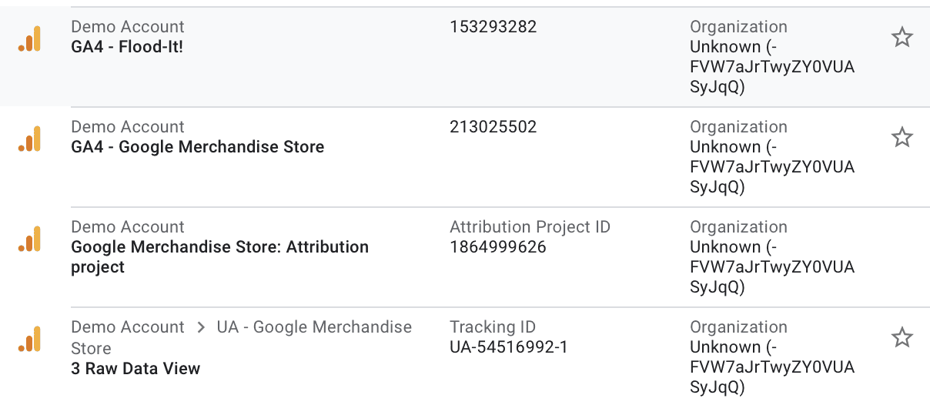Viewport: 930px width, 405px height.
Task: Click the breadcrumb chevron after Demo Account
Action: pos(201,327)
